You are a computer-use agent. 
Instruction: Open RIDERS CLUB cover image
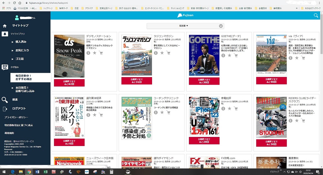point(271,117)
